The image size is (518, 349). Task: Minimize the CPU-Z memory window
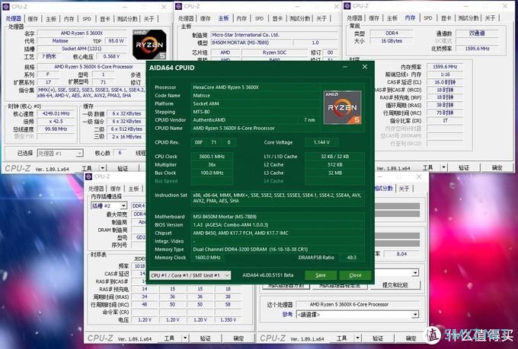tap(466, 6)
